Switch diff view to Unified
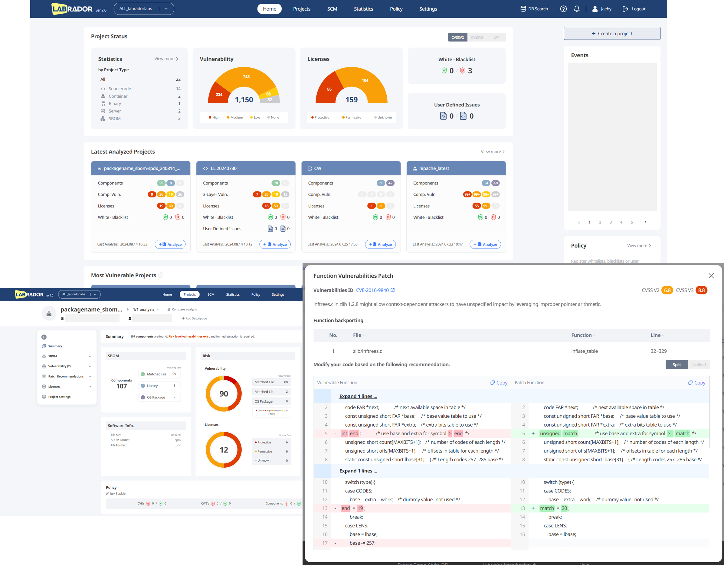The height and width of the screenshot is (565, 724). click(699, 365)
